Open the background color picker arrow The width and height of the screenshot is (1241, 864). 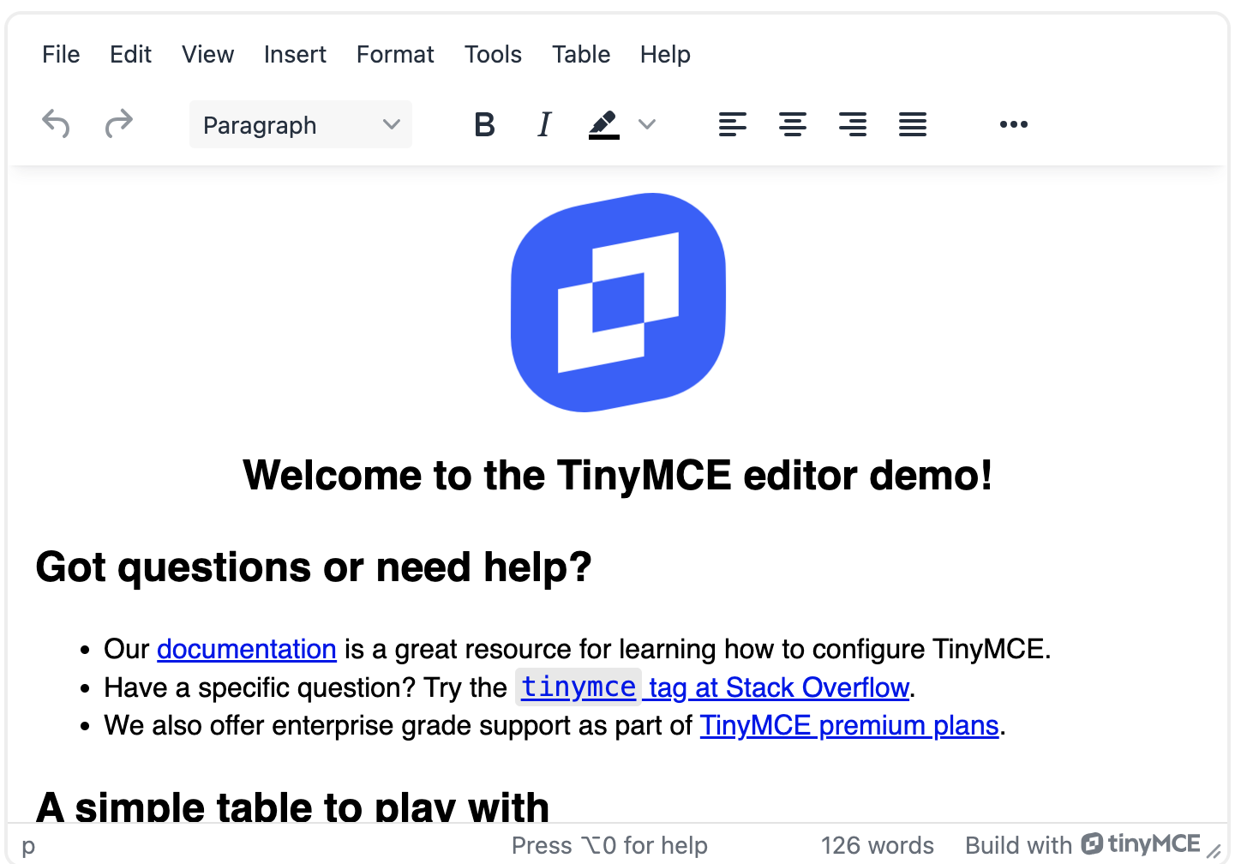[647, 124]
